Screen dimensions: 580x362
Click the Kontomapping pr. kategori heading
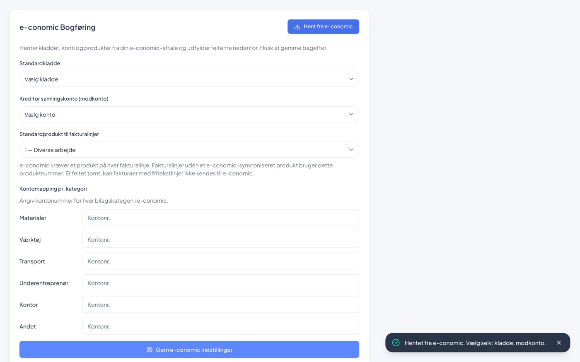53,189
